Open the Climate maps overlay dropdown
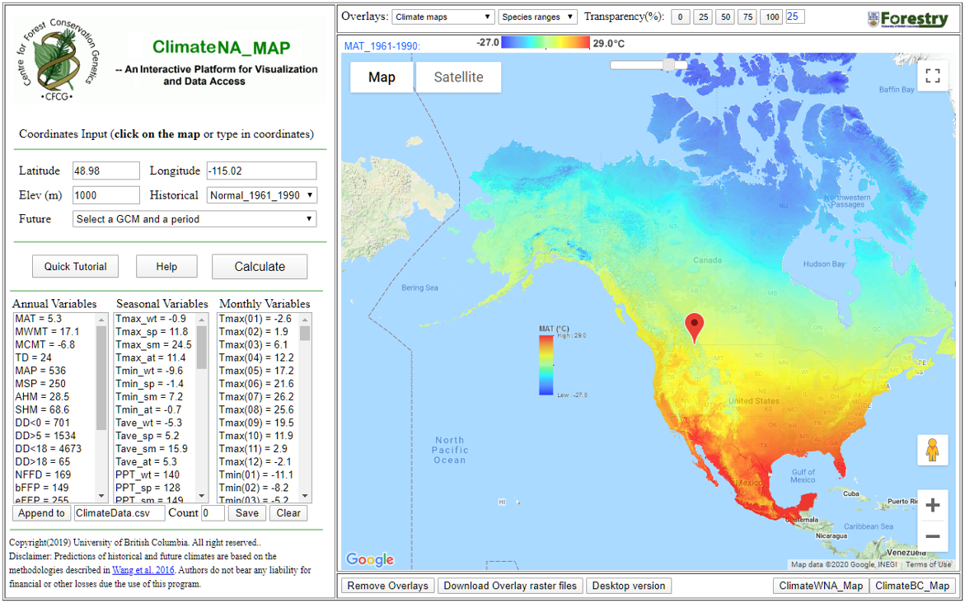This screenshot has height=603, width=965. pos(443,15)
